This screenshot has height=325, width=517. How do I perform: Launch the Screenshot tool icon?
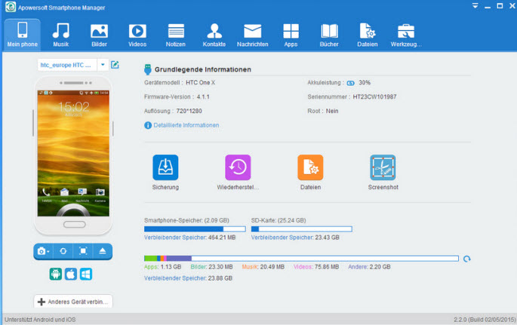coord(383,167)
